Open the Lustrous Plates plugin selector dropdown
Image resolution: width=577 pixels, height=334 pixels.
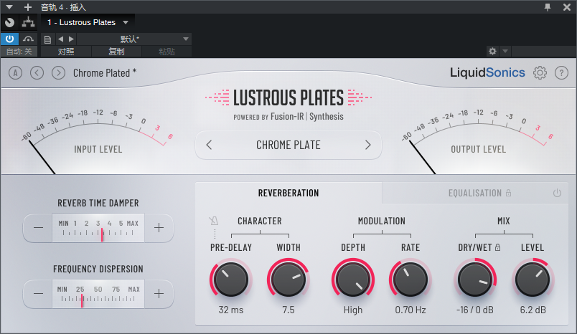click(x=88, y=22)
